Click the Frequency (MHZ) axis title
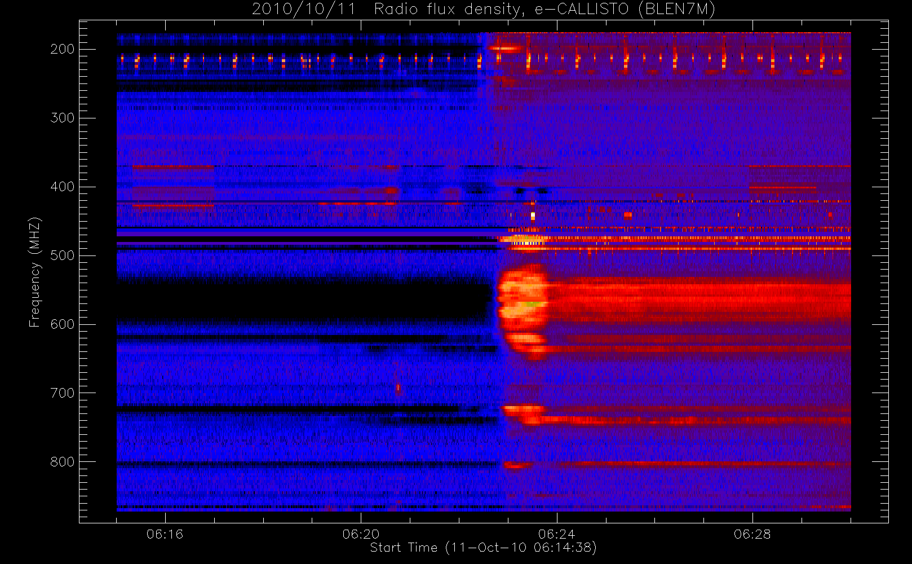The image size is (912, 564). (x=35, y=272)
